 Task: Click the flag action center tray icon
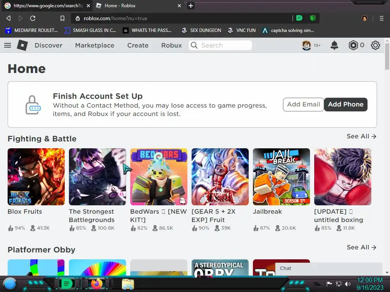[329, 284]
